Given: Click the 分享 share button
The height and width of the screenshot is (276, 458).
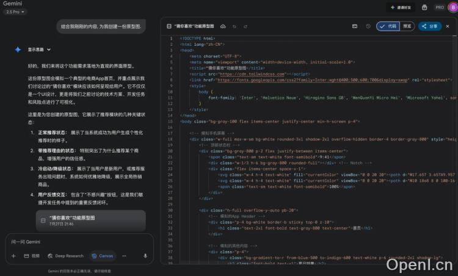Looking at the screenshot, I should 430,26.
